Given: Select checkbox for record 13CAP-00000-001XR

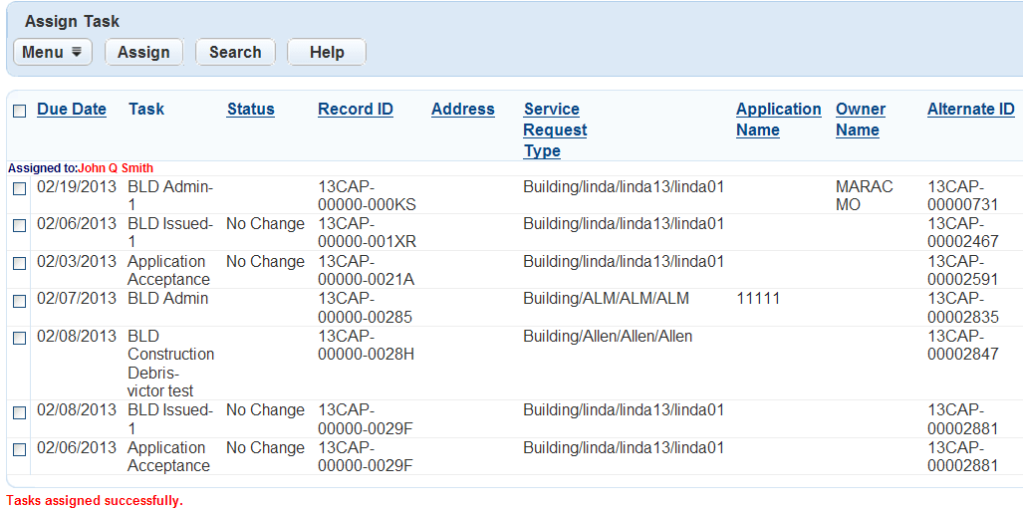Looking at the screenshot, I should pos(19,226).
